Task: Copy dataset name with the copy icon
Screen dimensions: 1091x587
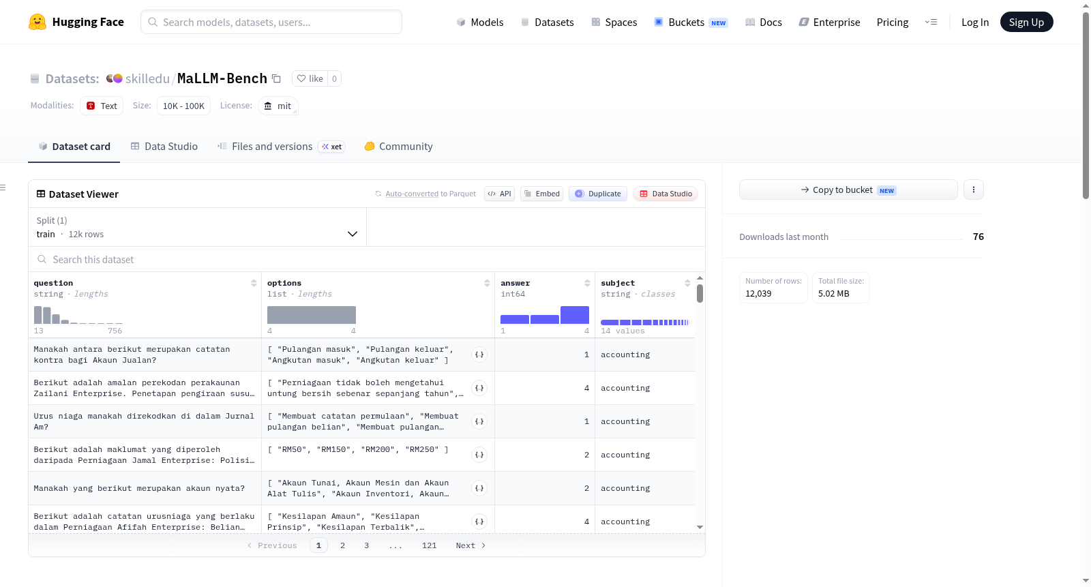Action: [276, 78]
